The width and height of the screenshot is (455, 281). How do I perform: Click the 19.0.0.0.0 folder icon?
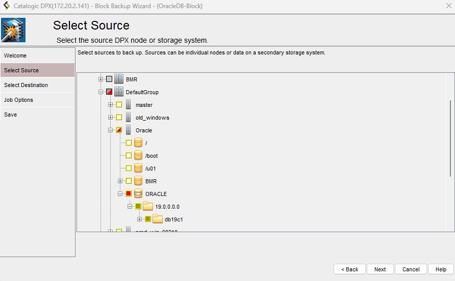coord(148,207)
